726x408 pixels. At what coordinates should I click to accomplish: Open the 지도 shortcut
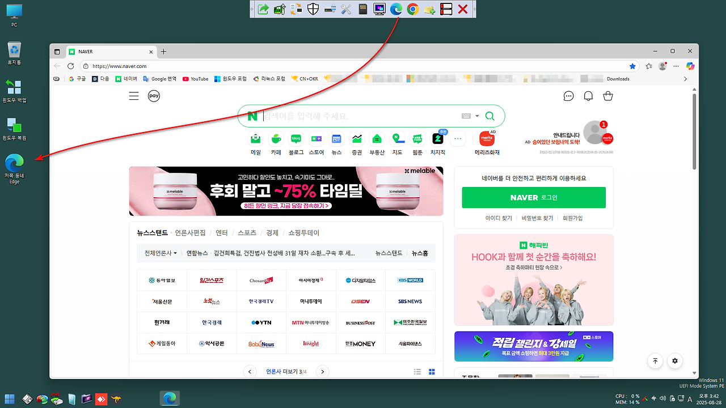398,143
